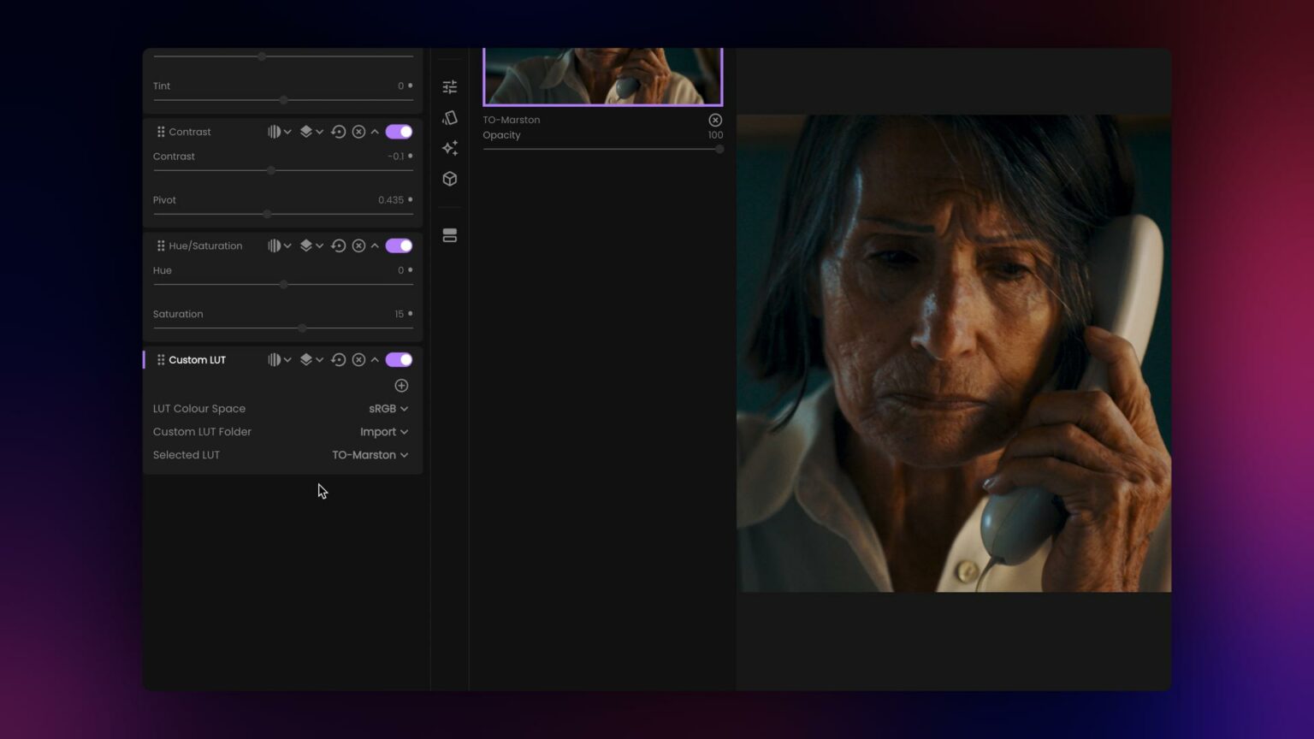Open the layouts panel at sidebar bottom
This screenshot has width=1314, height=739.
tap(449, 235)
